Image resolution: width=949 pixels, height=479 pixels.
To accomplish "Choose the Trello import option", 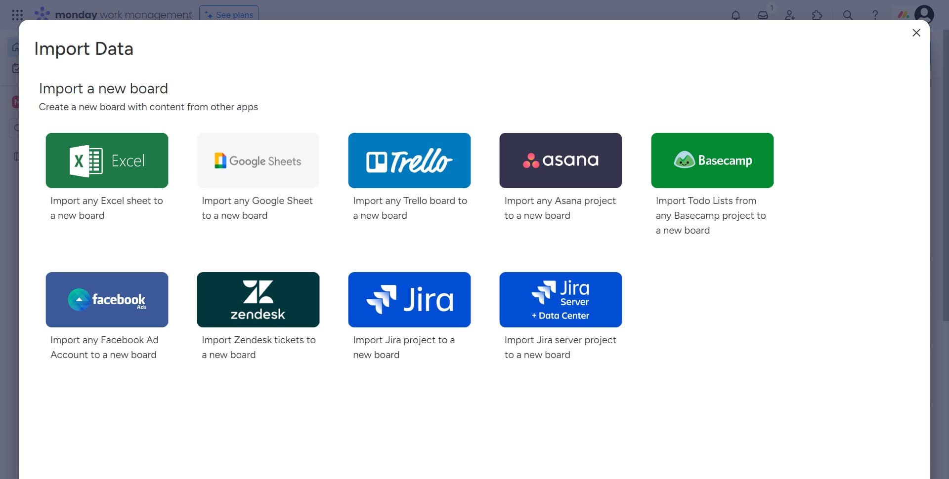I will (409, 160).
